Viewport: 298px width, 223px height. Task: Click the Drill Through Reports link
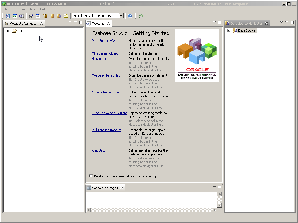coord(106,130)
